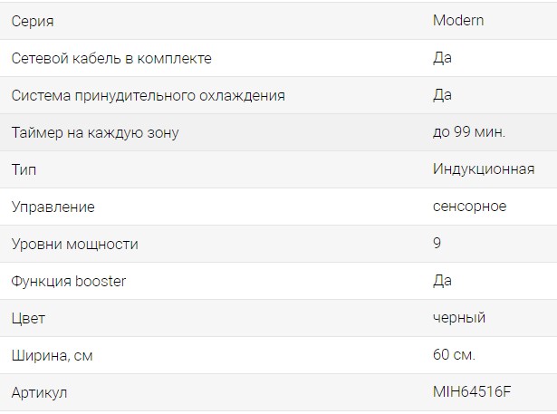Select the 'Индукционная' type value
557x414 pixels.
click(x=484, y=169)
